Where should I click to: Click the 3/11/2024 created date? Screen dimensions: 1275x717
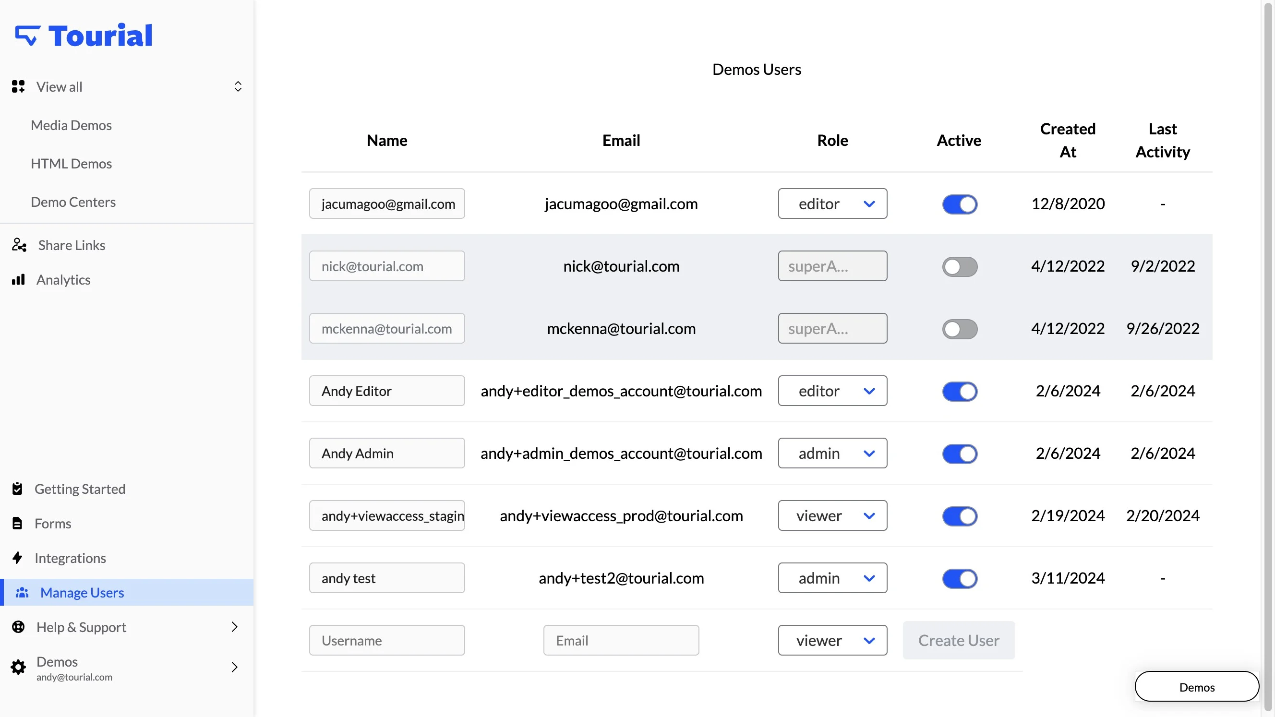1068,577
